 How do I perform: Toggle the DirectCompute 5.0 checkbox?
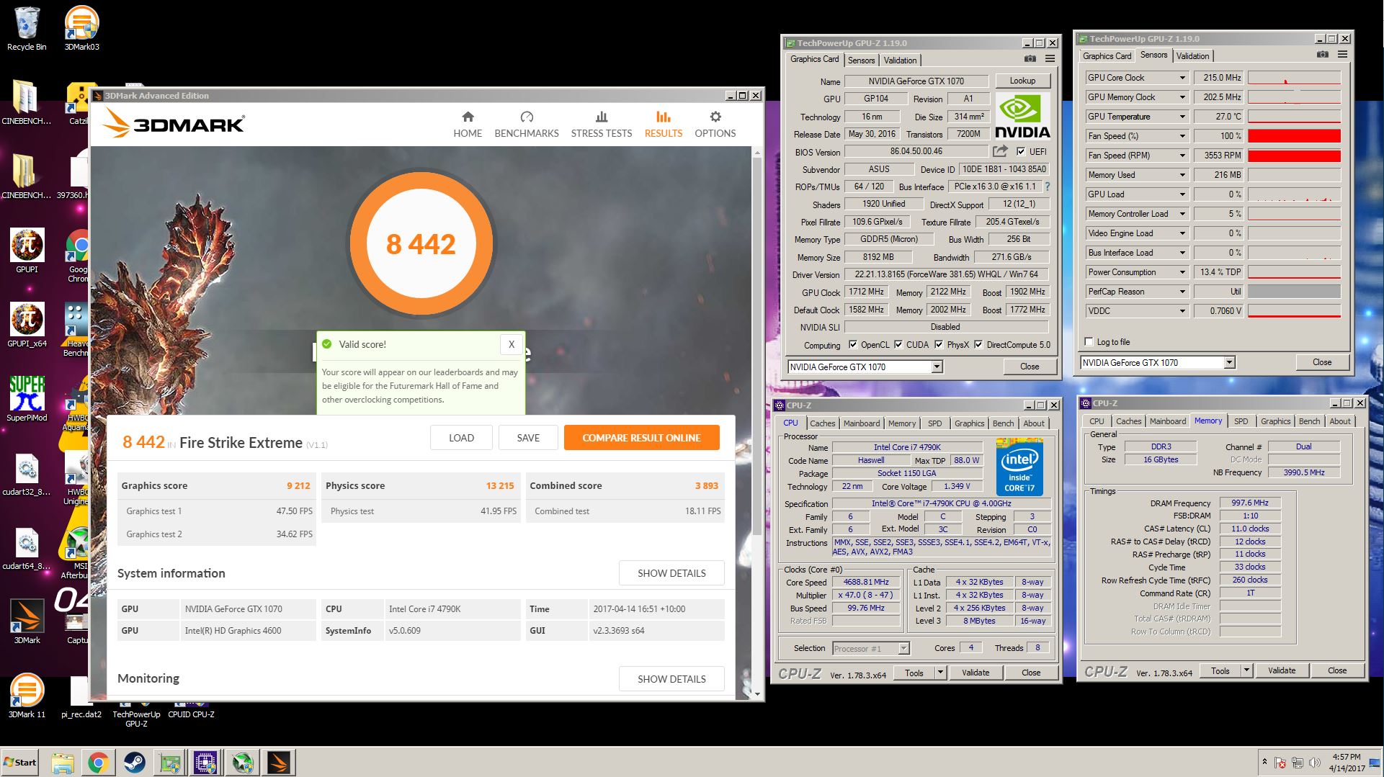978,345
